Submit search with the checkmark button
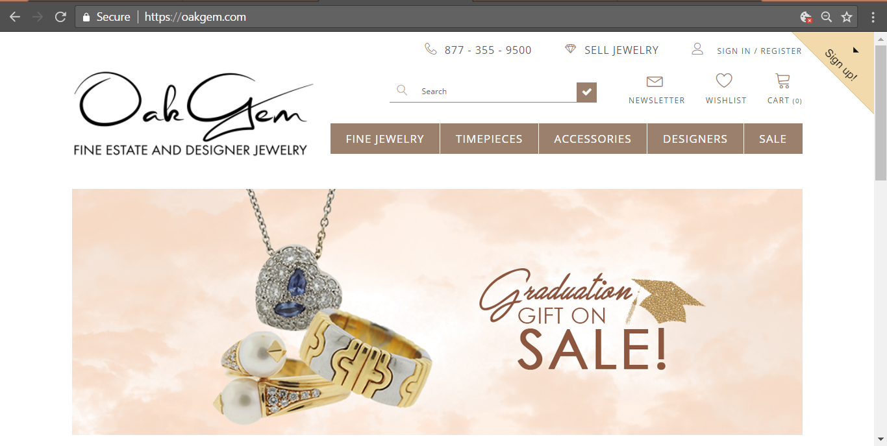The height and width of the screenshot is (446, 887). click(x=586, y=92)
